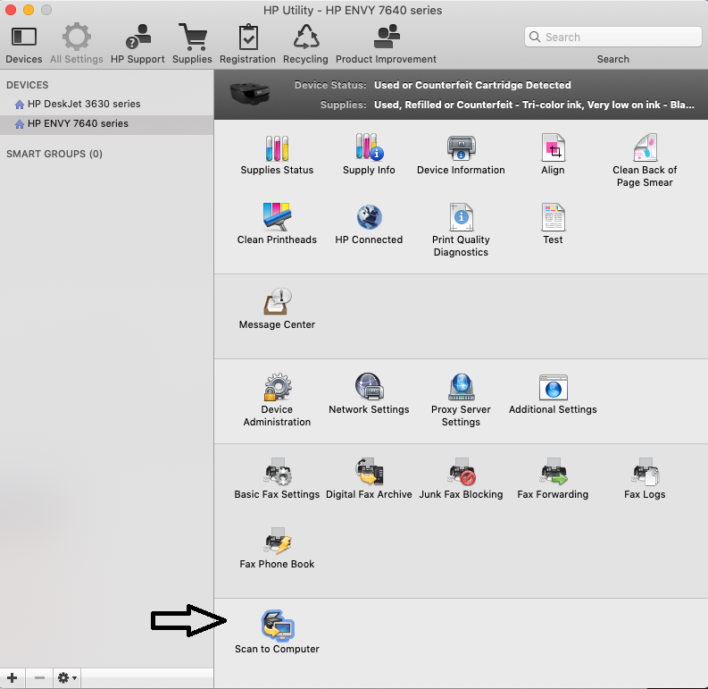Launch the Align utility

click(553, 155)
